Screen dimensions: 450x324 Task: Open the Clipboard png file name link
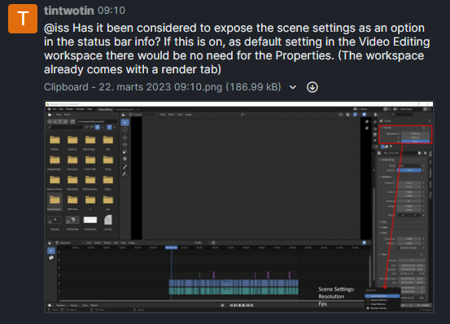point(163,87)
